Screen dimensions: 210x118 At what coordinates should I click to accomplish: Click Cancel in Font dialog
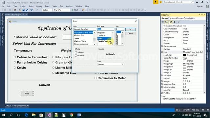coord(130,33)
